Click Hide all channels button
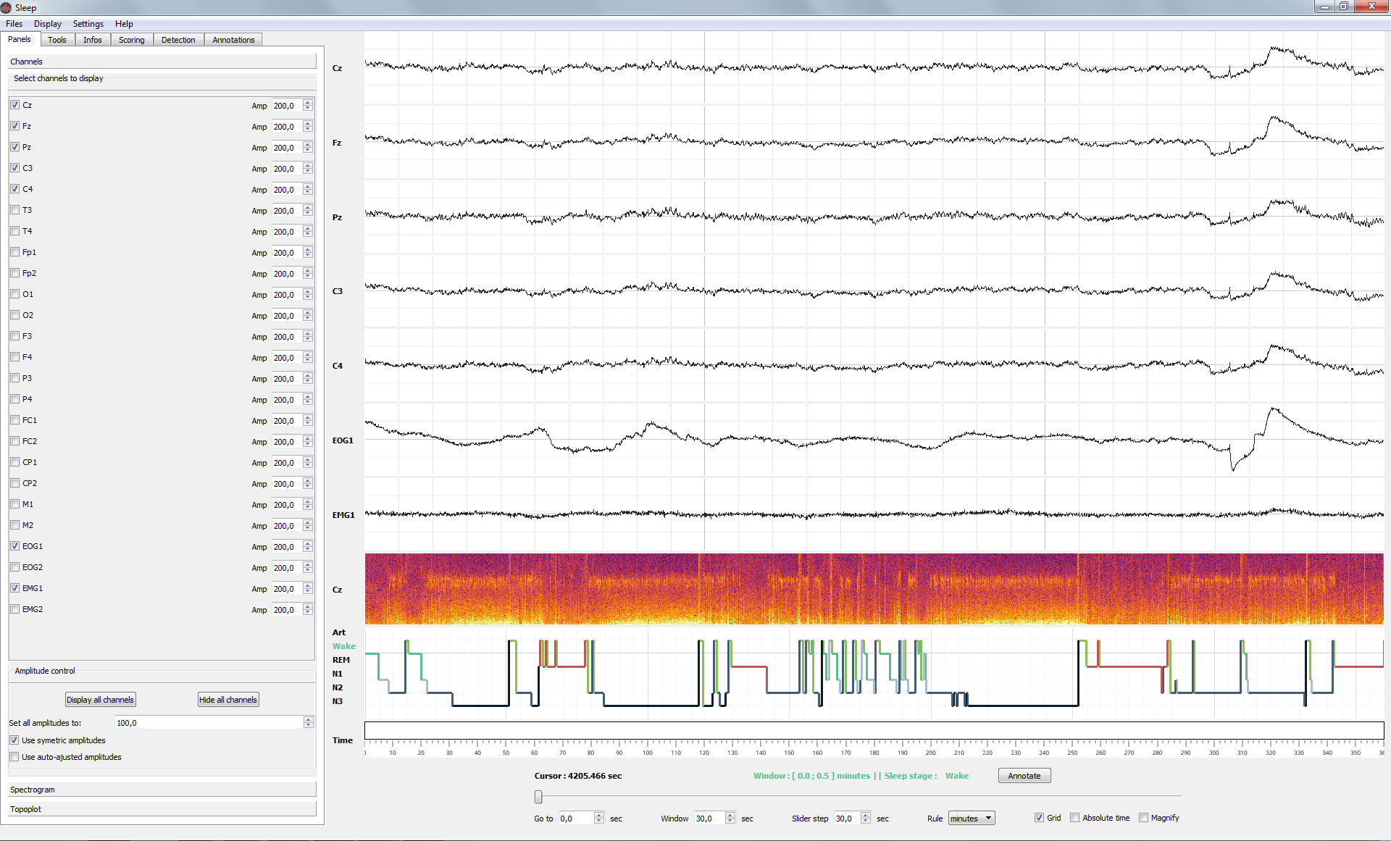 (228, 700)
